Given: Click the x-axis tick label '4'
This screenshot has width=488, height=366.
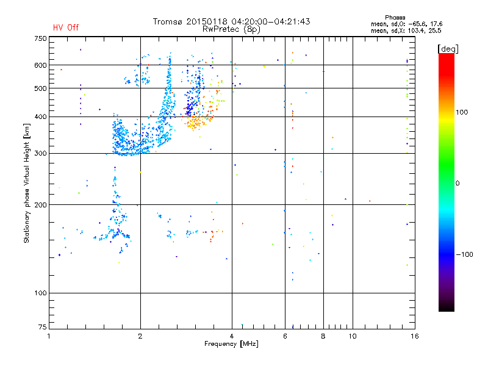Looking at the screenshot, I should tap(232, 336).
